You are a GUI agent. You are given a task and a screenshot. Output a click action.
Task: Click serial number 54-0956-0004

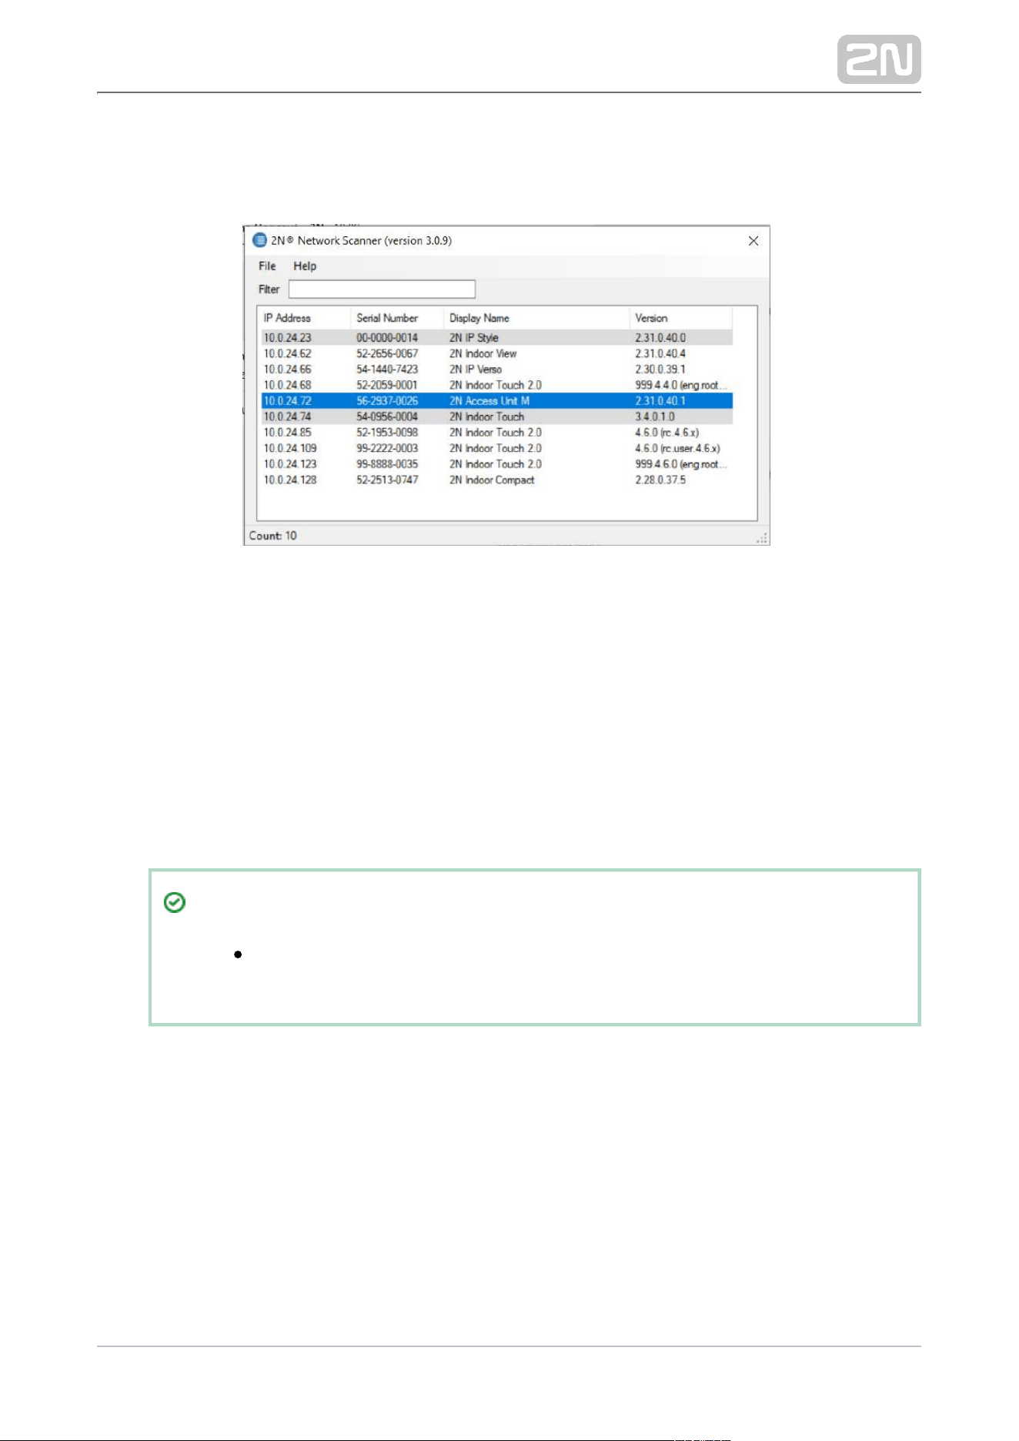(387, 417)
